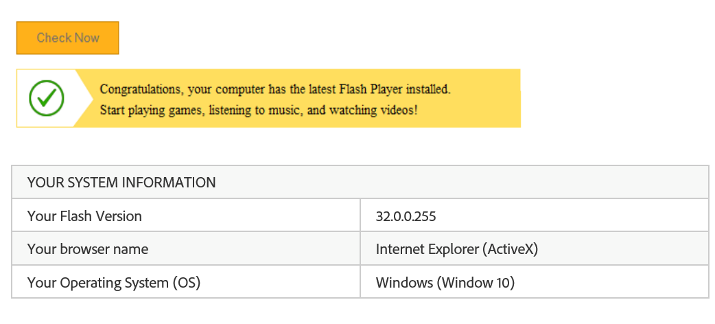This screenshot has width=715, height=324.
Task: Click the Internet Explorer (ActiveX) value
Action: click(457, 249)
